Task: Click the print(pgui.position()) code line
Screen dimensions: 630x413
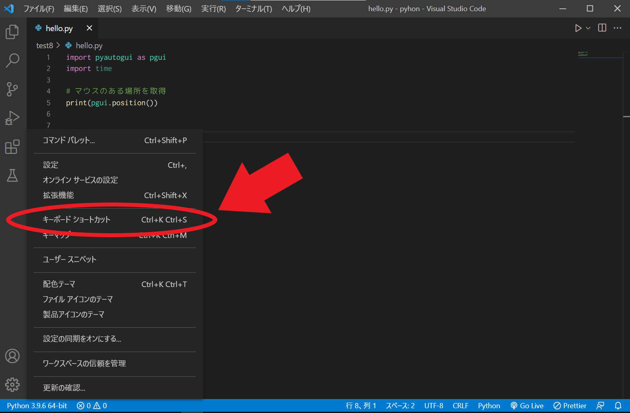Action: click(112, 103)
